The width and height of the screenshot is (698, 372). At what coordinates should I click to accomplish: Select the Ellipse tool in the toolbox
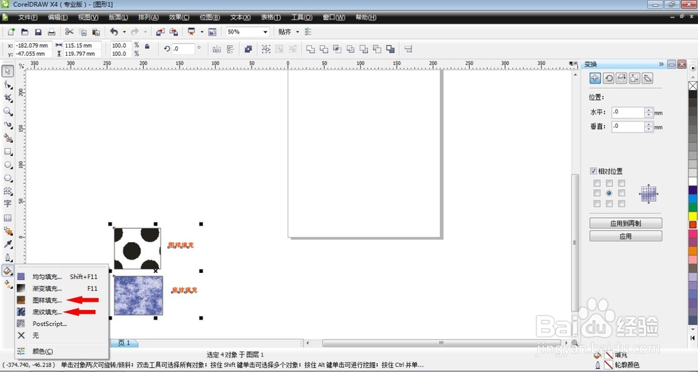click(8, 165)
